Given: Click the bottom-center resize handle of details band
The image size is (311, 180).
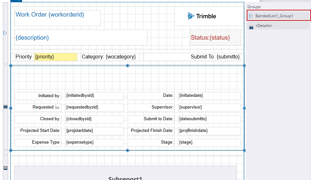Looking at the screenshot, I should [x=128, y=150].
